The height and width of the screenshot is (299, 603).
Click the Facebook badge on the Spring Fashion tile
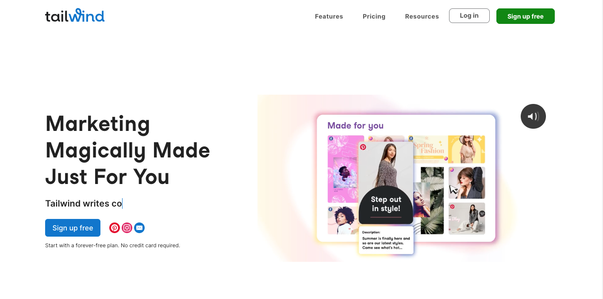[411, 138]
